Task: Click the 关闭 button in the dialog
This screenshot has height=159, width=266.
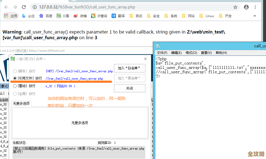Action: 130,88
